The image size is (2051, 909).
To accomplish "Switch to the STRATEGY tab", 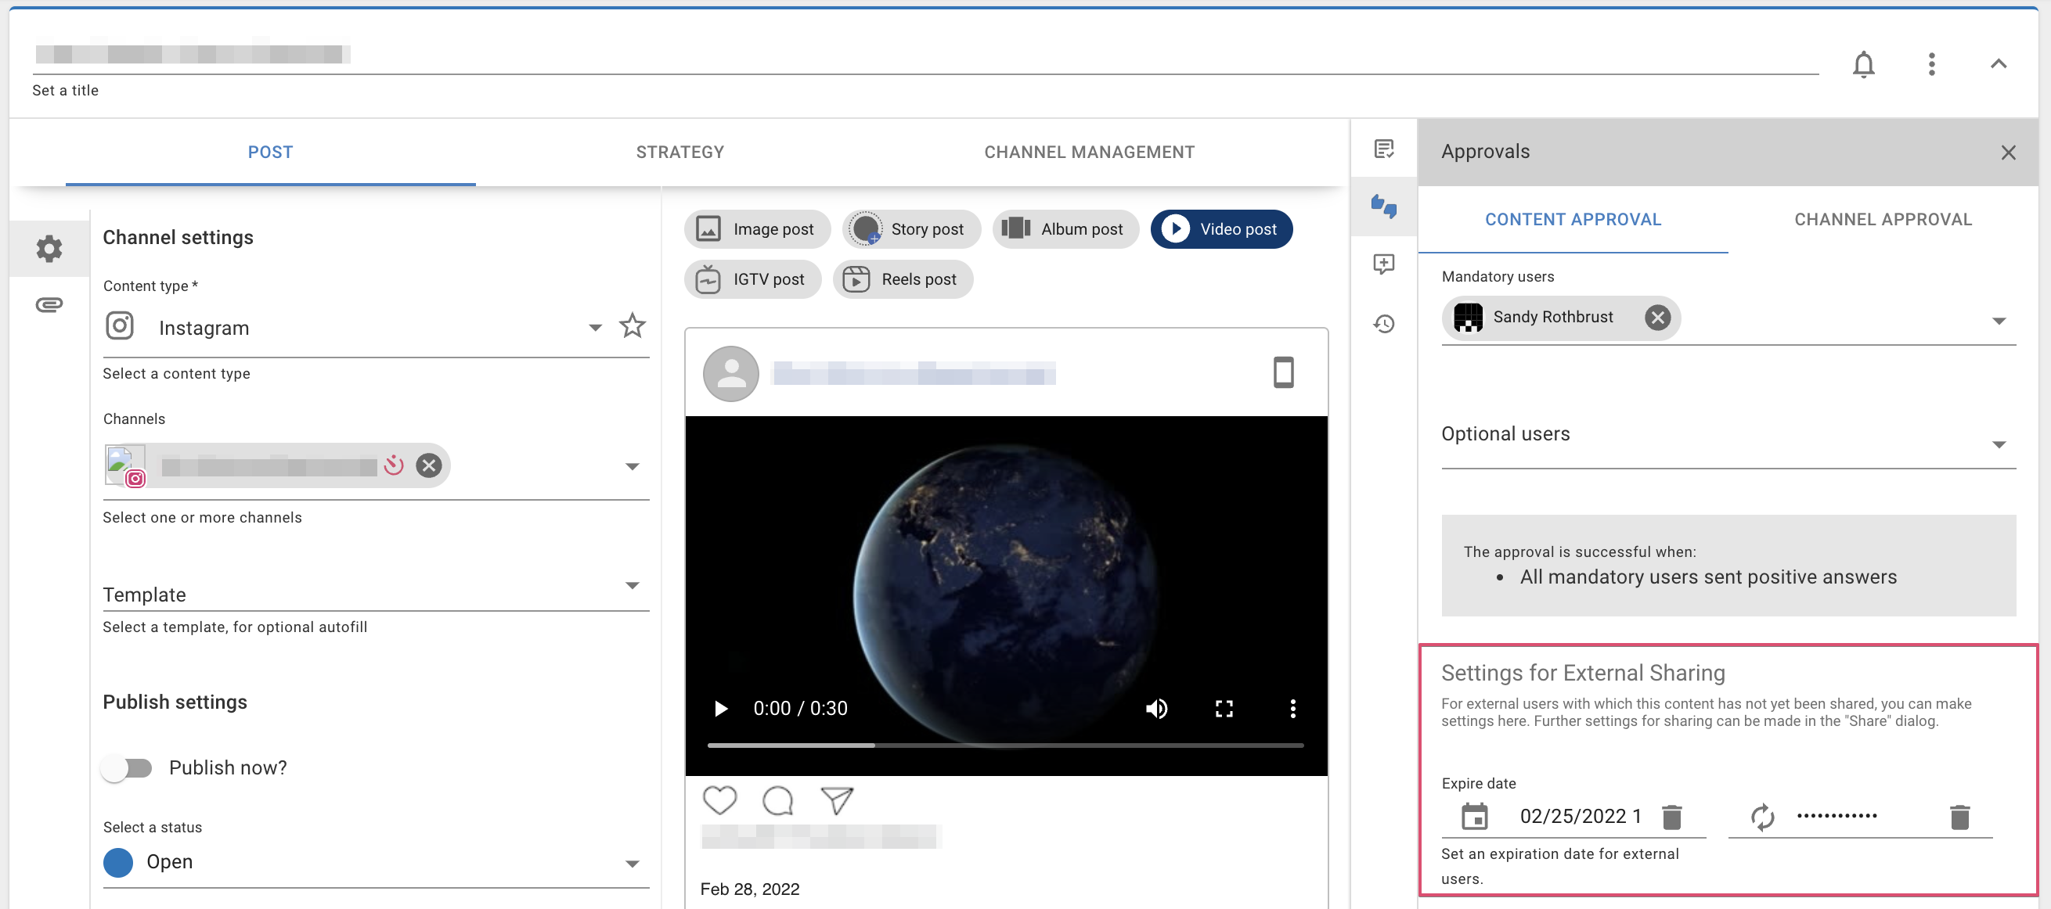I will [680, 152].
